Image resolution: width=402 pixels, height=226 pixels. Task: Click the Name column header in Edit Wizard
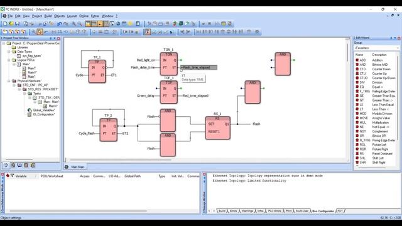(359, 55)
